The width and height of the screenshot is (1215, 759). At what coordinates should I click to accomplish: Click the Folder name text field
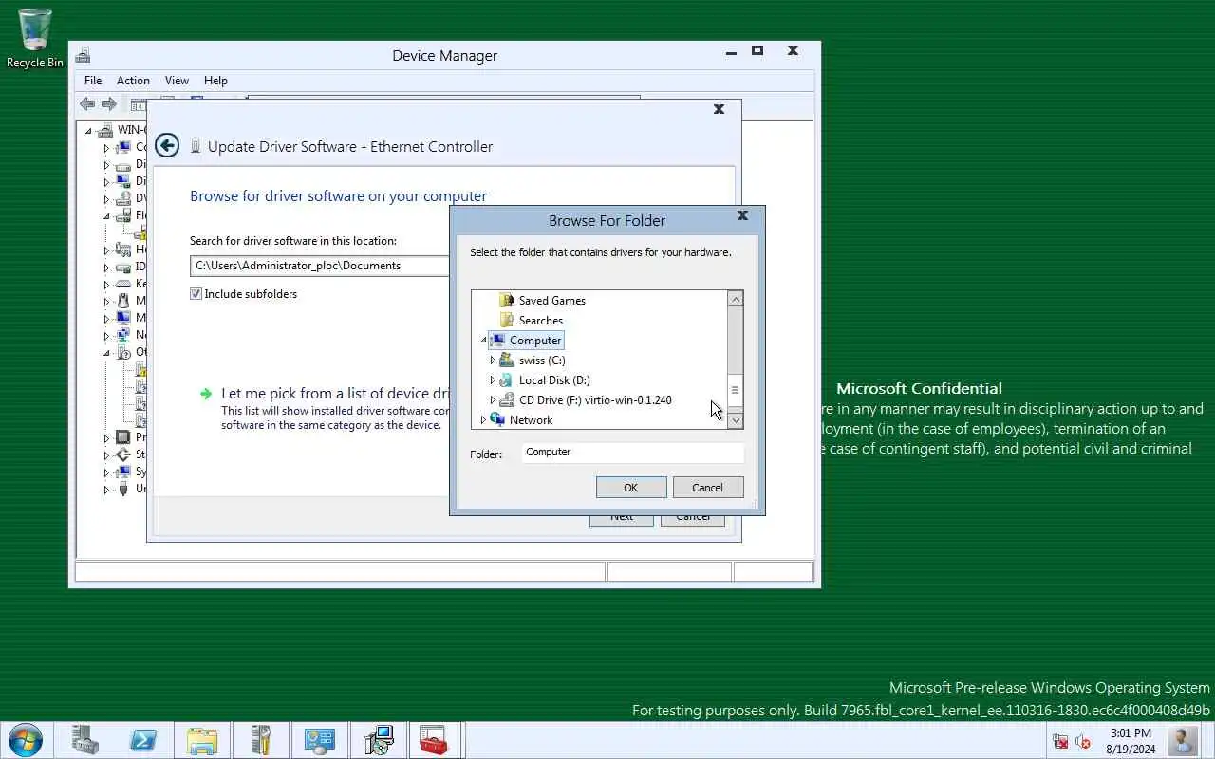click(x=632, y=453)
